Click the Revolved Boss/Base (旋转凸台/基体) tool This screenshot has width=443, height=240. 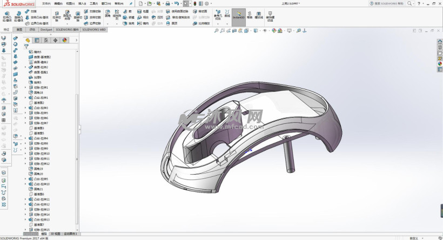pos(19,17)
